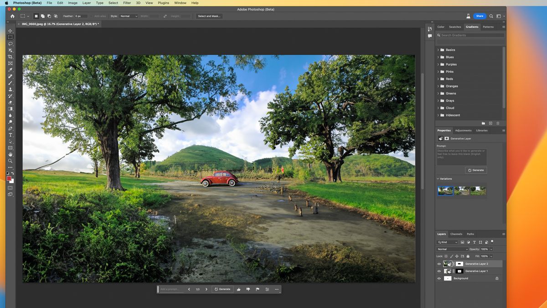Viewport: 547px width, 308px height.
Task: Toggle visibility of Generative Layer 1
Action: 439,271
